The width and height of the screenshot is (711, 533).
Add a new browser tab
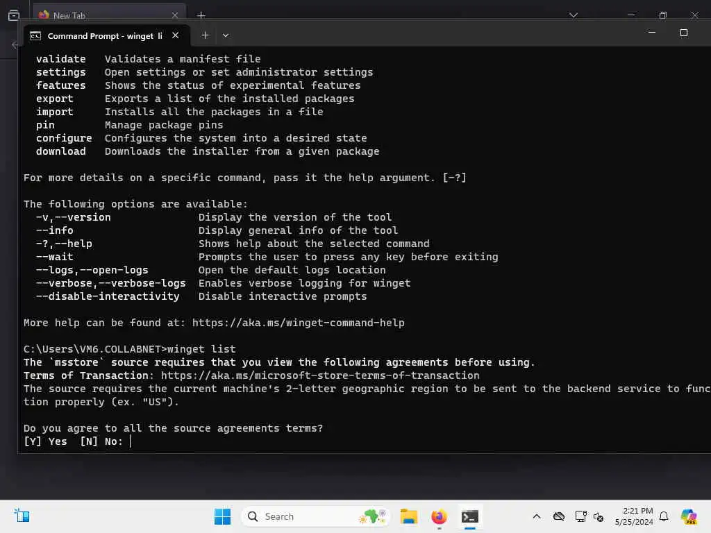tap(201, 15)
